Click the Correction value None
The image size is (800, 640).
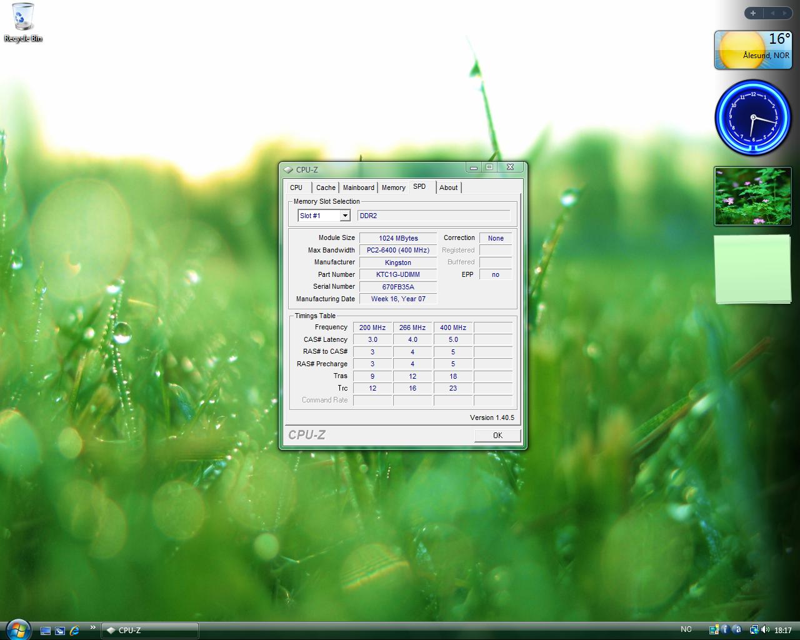pos(496,238)
